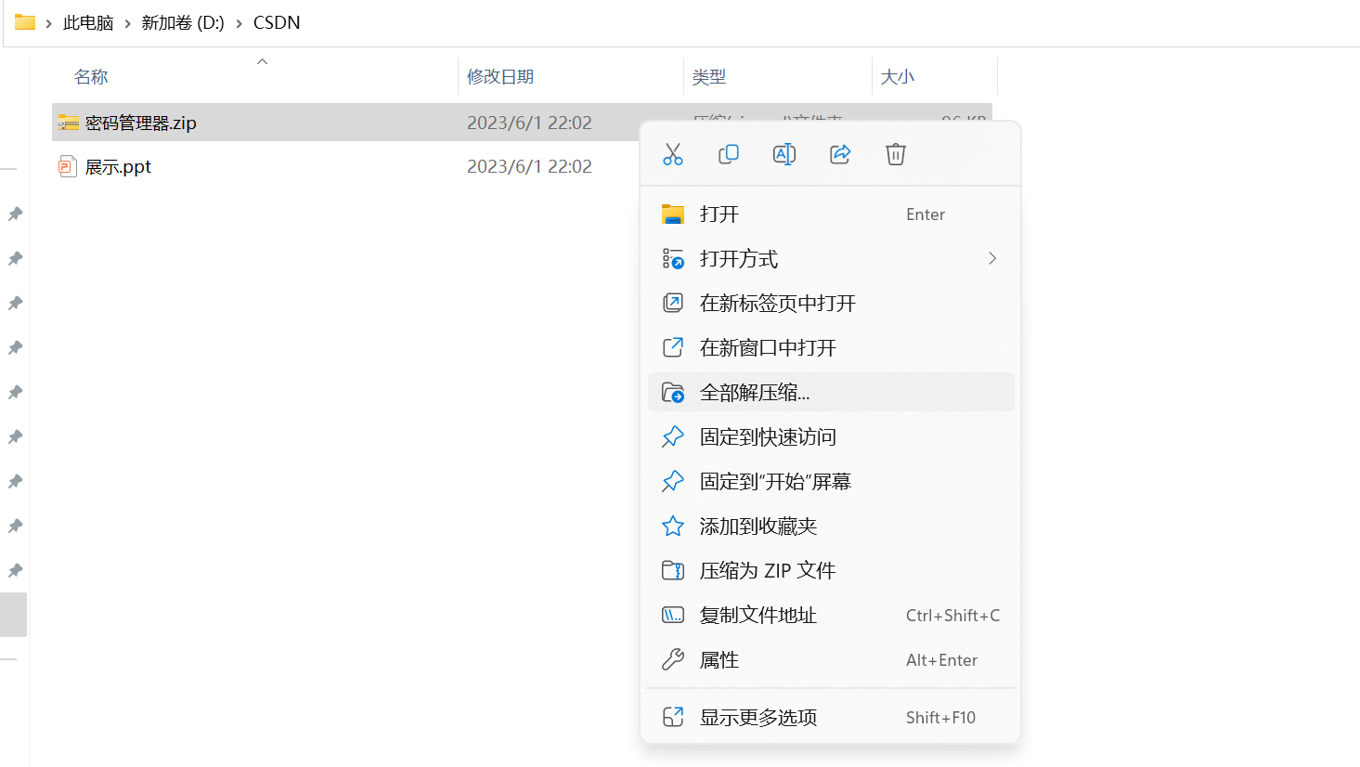
Task: Choose 全部解压缩... to extract the archive
Action: [831, 392]
